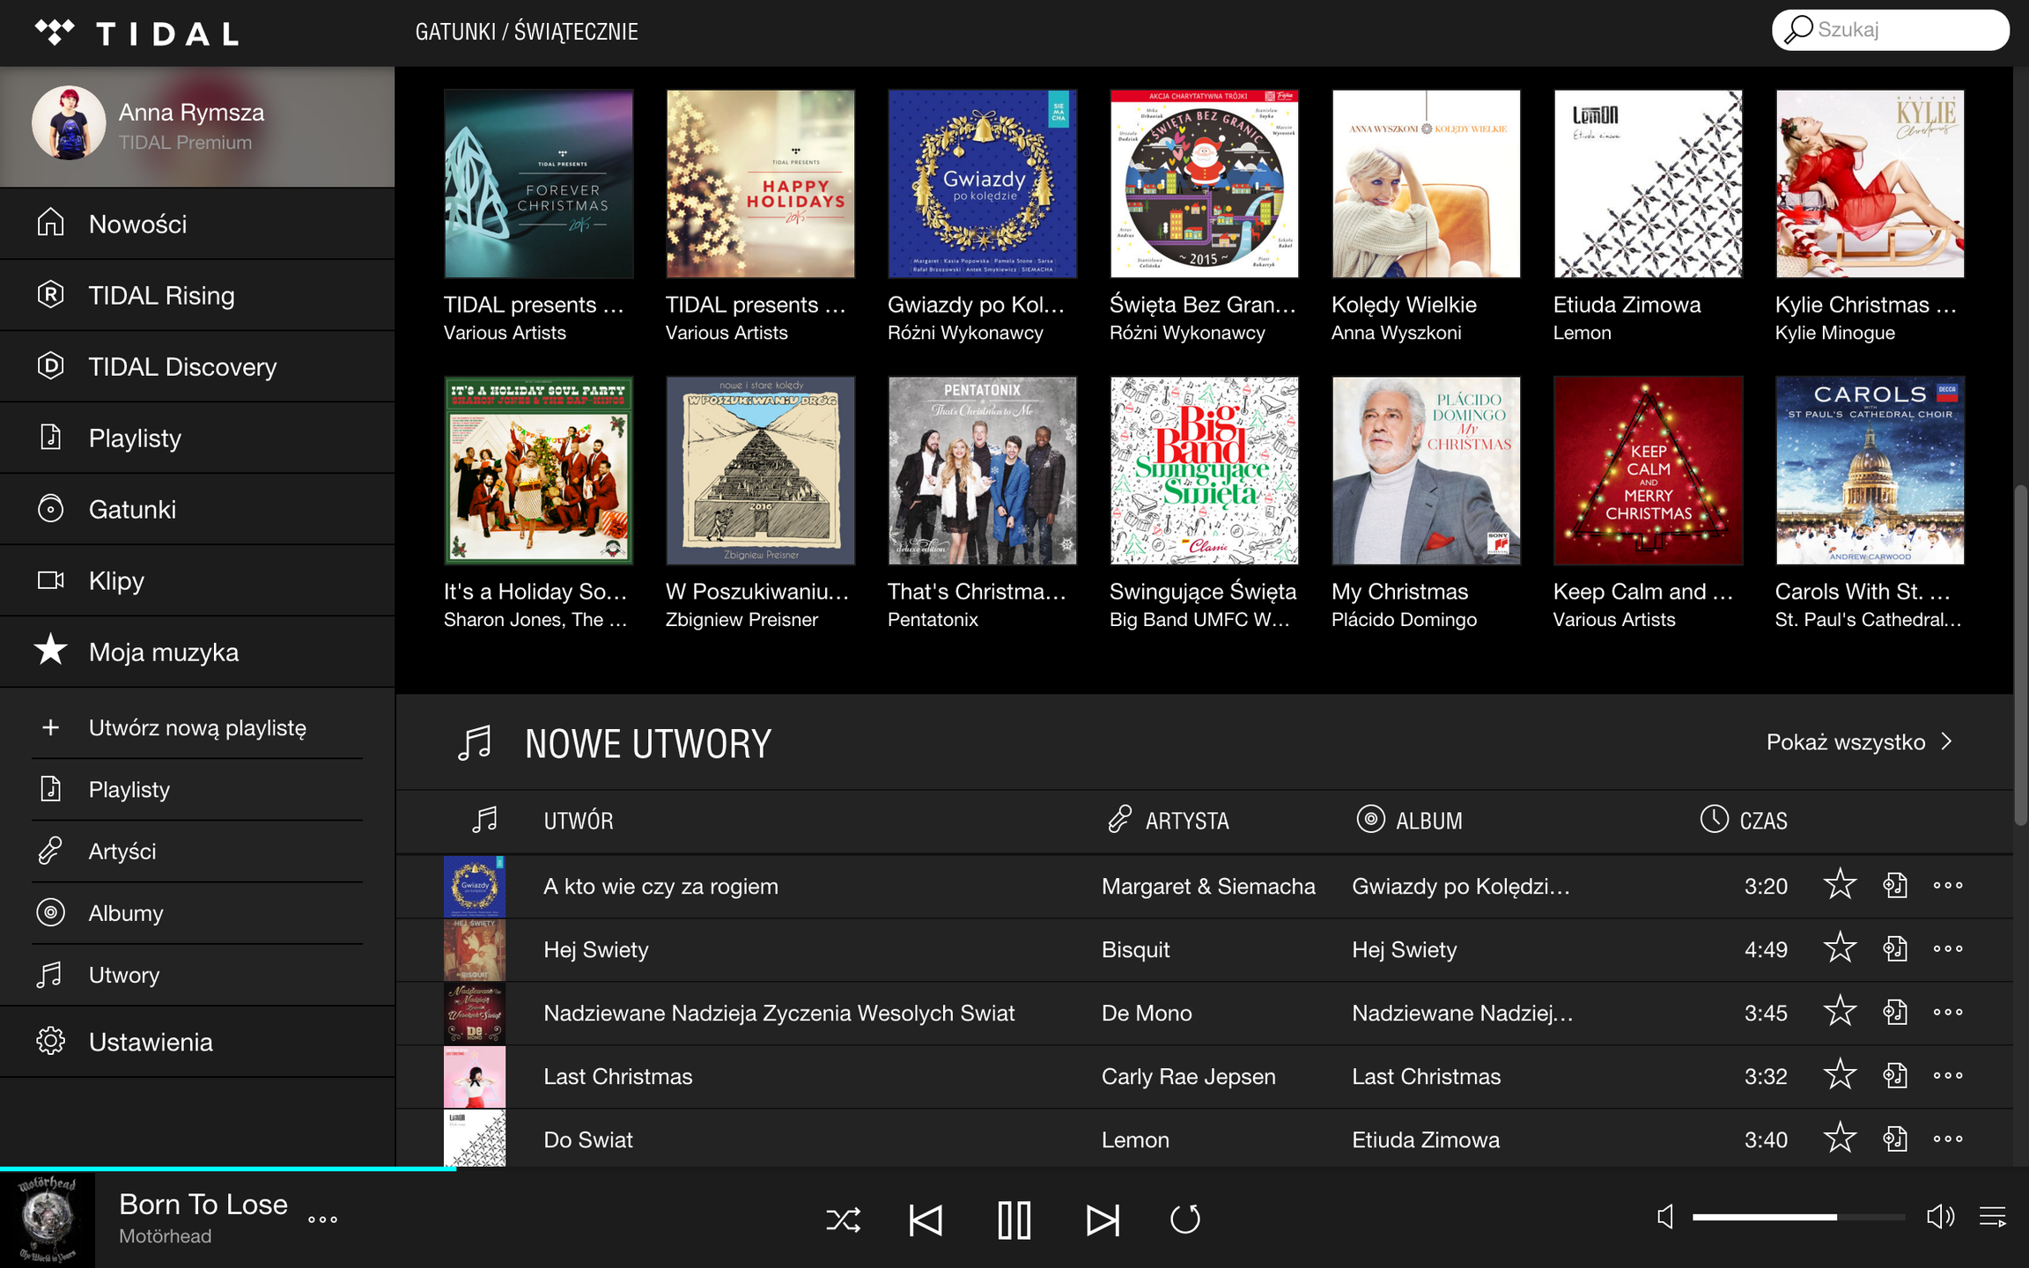The image size is (2029, 1268).
Task: Open Ustawienia settings
Action: pyautogui.click(x=197, y=1042)
